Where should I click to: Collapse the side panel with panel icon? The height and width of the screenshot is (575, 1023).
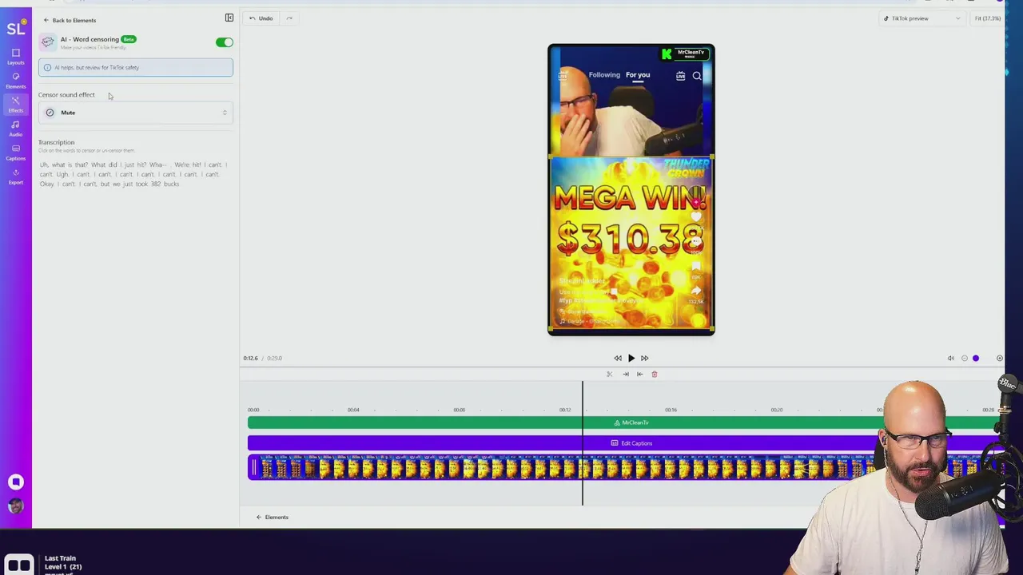229,18
